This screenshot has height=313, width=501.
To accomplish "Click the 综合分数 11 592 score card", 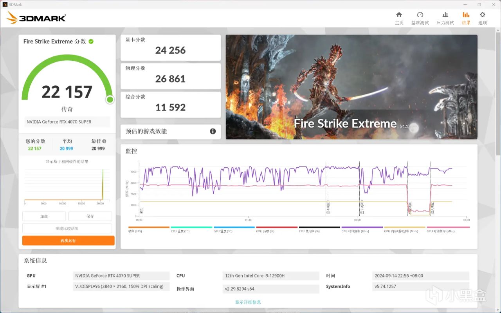I will click(x=171, y=105).
